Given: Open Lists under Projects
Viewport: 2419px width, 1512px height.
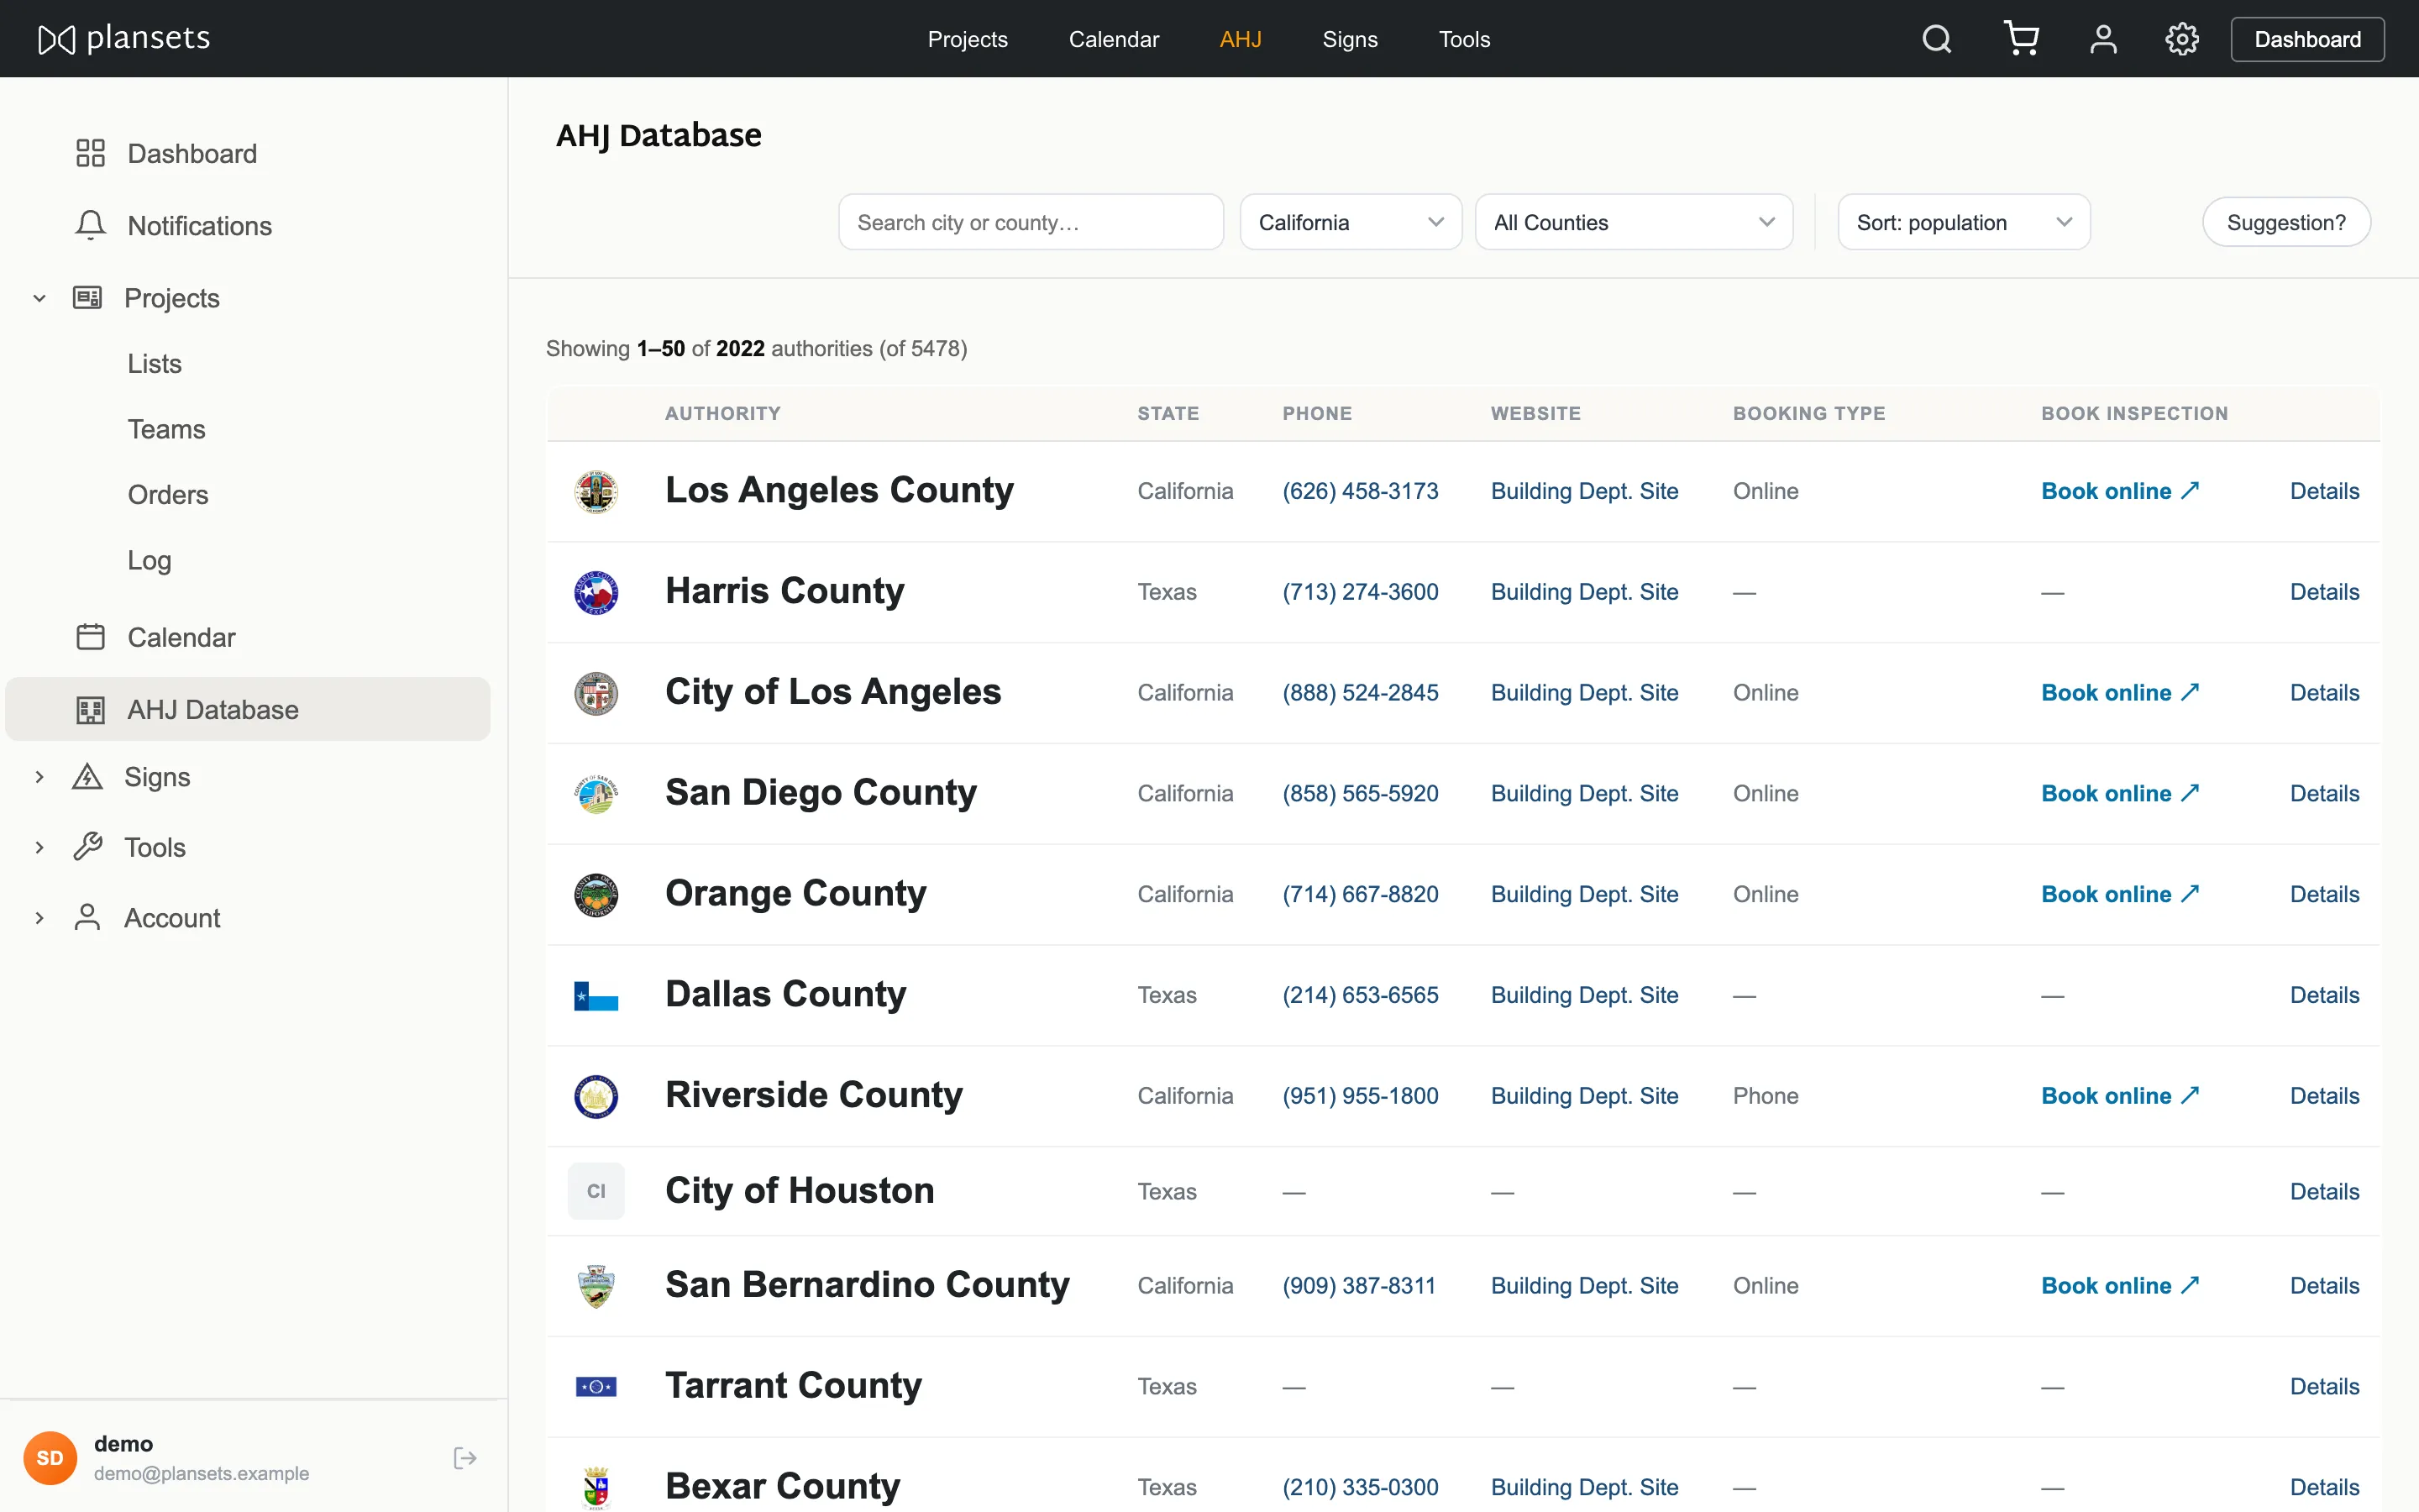Looking at the screenshot, I should click(x=154, y=364).
